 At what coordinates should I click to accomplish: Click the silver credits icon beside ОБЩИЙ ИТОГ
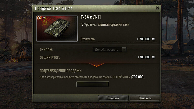(x=154, y=57)
